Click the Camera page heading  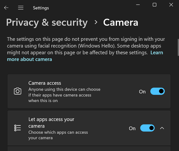(121, 22)
